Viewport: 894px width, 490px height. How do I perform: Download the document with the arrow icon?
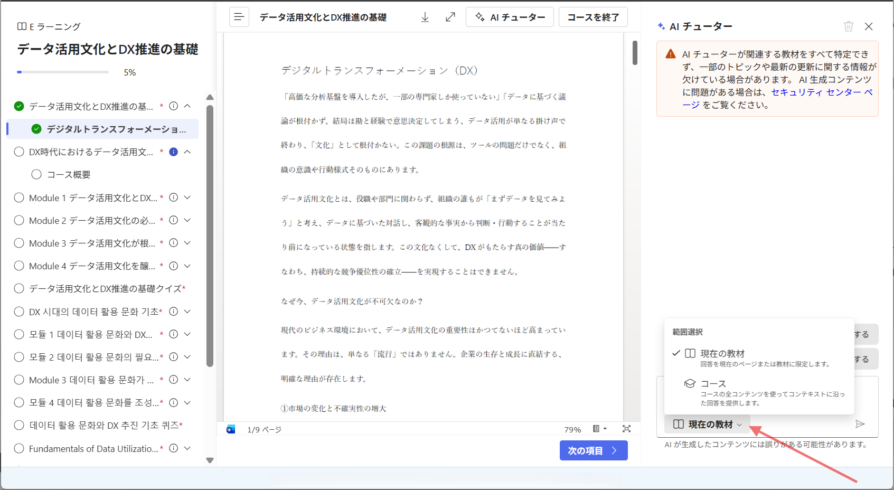coord(425,17)
